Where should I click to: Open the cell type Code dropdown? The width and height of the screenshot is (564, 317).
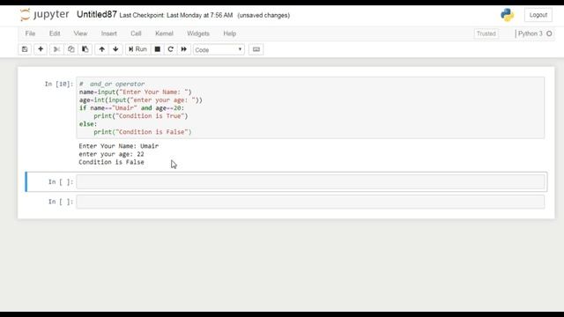pos(219,49)
